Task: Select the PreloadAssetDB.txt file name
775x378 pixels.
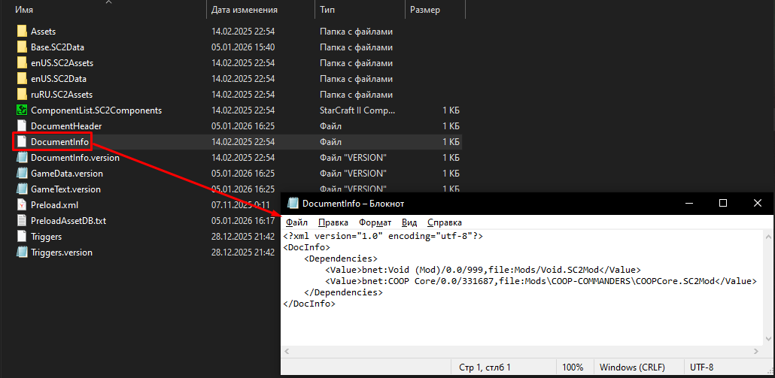Action: click(x=68, y=221)
